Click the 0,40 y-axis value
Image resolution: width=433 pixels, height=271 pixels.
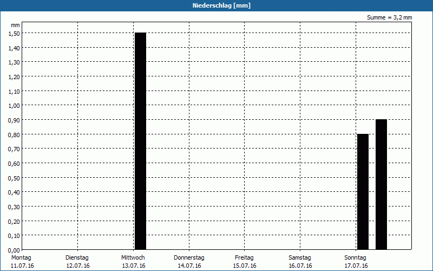(x=14, y=192)
